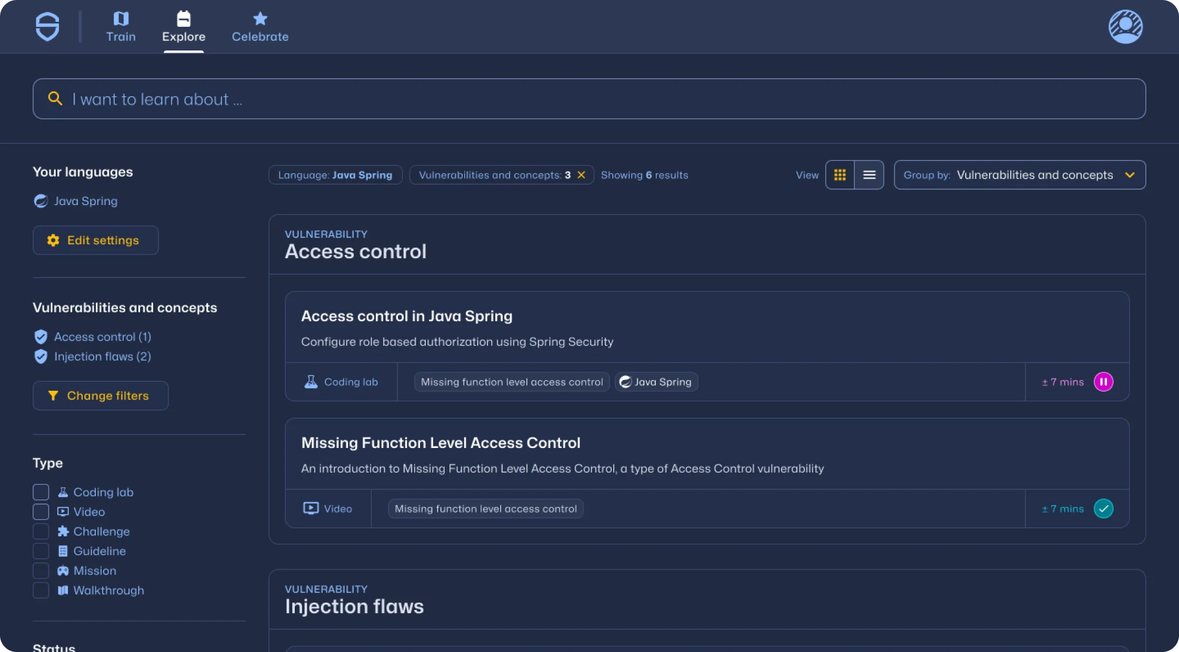Check the Video type filter

pyautogui.click(x=41, y=511)
